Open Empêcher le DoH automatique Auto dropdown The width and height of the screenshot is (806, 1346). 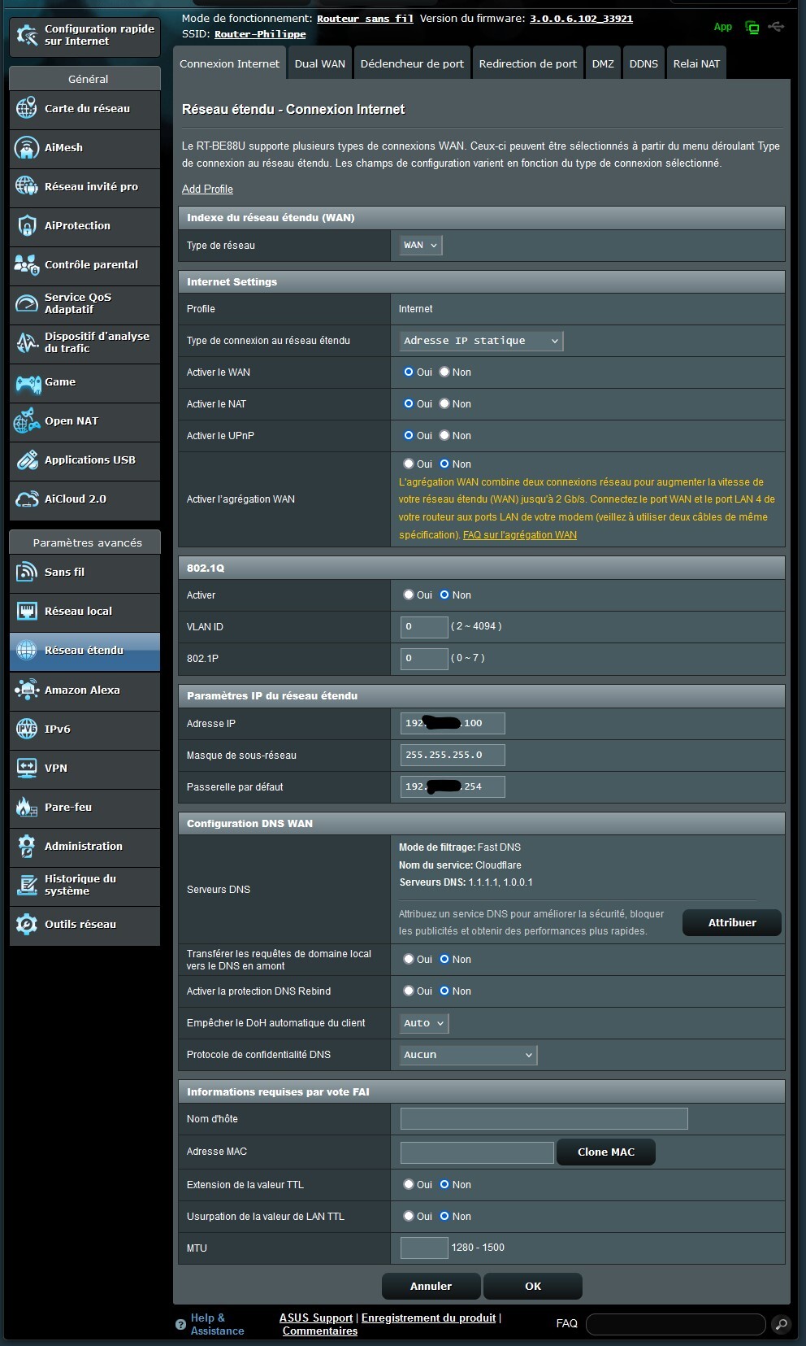pos(424,1023)
